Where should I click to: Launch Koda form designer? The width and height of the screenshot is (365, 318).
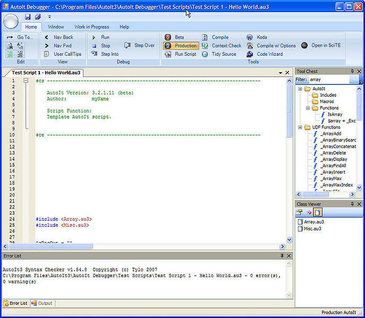(257, 37)
